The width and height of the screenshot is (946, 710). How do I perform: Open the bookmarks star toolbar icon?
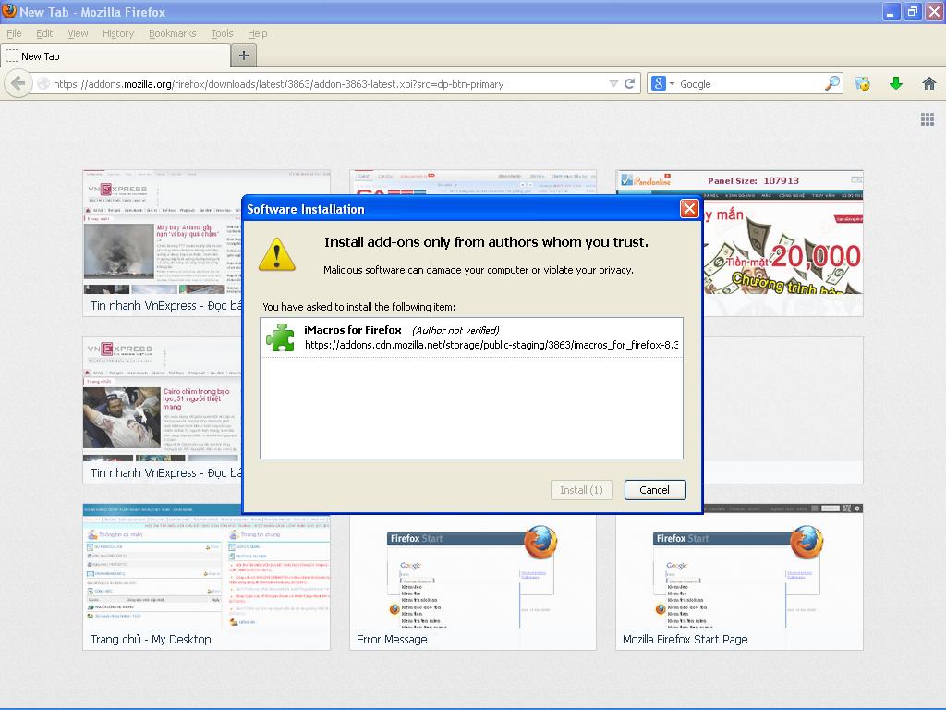click(863, 83)
